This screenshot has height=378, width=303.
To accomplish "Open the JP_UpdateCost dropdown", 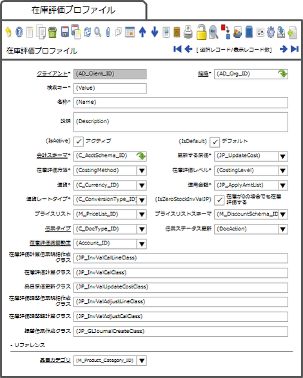I will (283, 157).
